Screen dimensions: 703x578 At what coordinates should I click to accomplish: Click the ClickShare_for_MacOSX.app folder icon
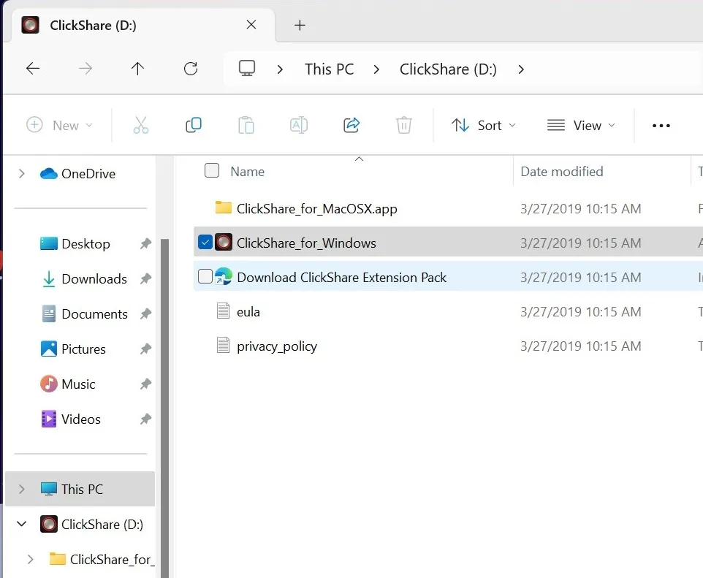[224, 208]
